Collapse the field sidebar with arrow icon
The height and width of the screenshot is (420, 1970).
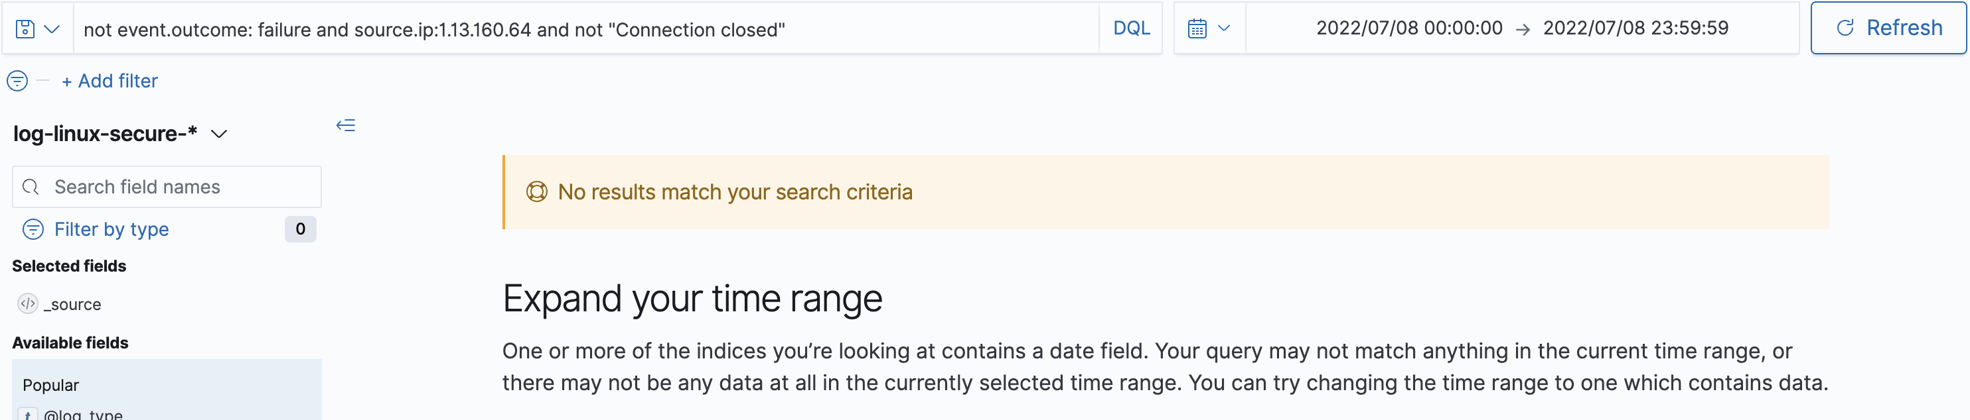coord(346,125)
